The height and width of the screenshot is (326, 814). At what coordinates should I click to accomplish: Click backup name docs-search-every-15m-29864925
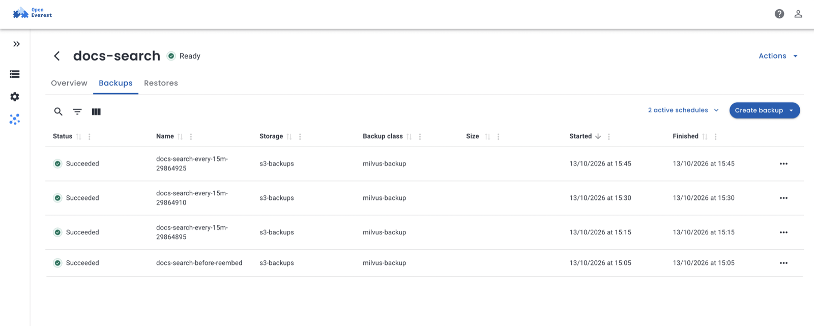coord(192,164)
